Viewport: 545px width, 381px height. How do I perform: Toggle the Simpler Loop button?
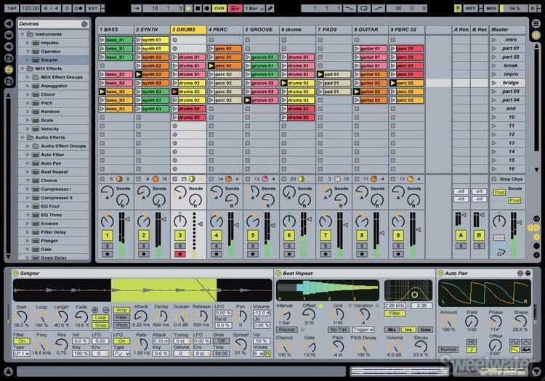point(101,317)
